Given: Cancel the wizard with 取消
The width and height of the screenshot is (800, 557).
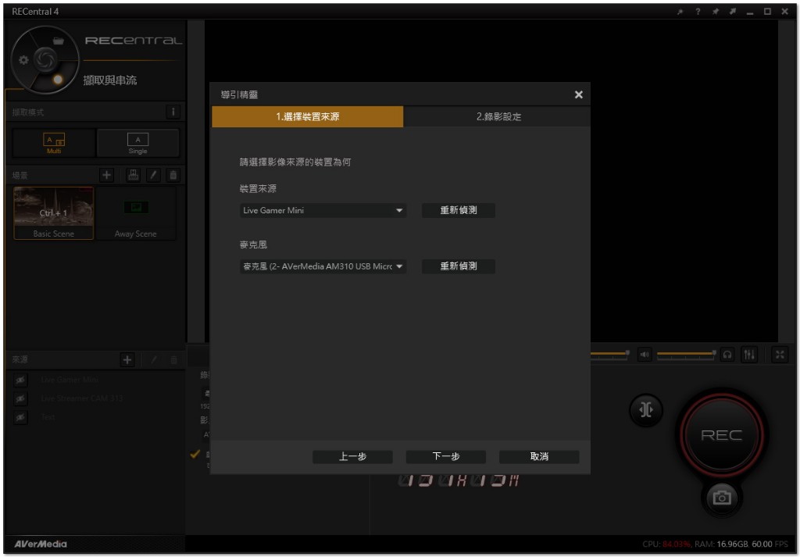Looking at the screenshot, I should [539, 456].
